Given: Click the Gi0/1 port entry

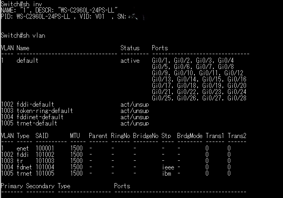Looking at the screenshot, I should pos(160,61).
